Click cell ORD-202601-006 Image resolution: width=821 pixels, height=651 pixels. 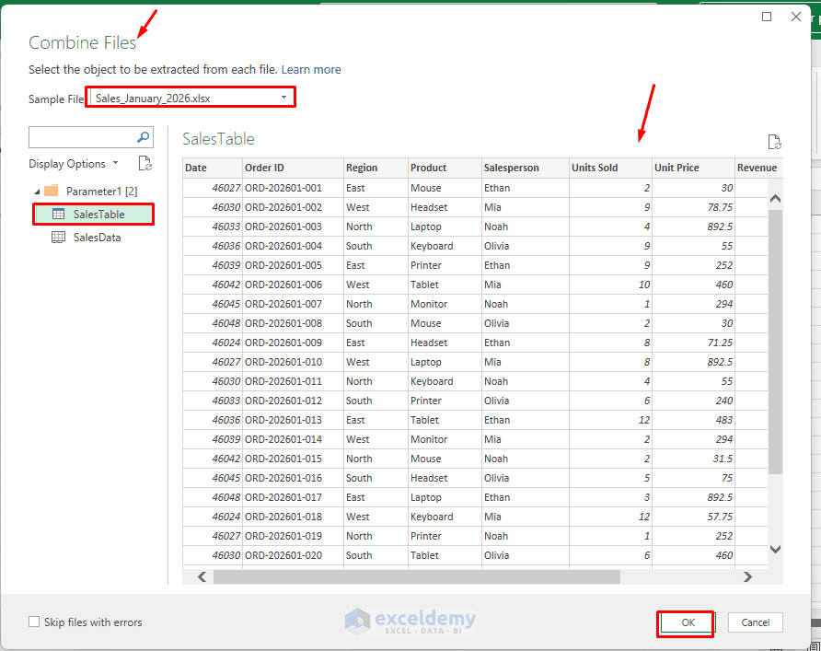[293, 285]
